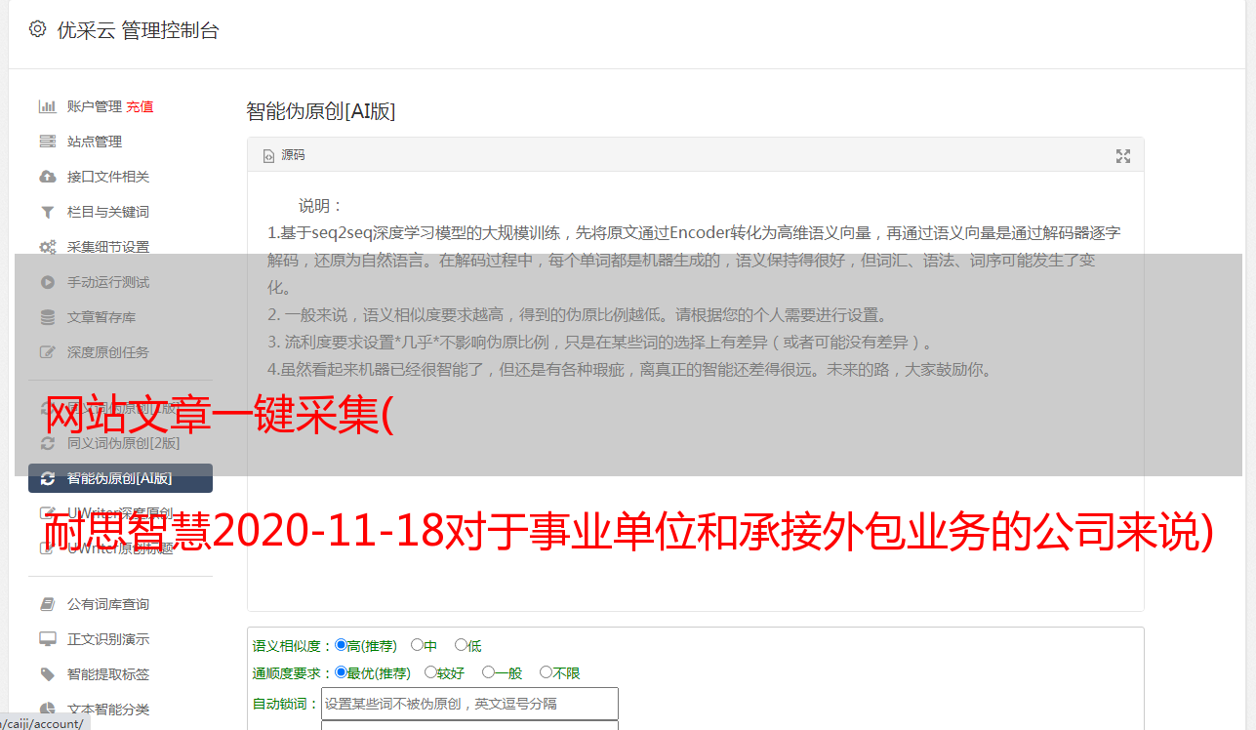Click the bar chart icon for 账户管理
Viewport: 1256px width, 730px height.
(x=47, y=106)
